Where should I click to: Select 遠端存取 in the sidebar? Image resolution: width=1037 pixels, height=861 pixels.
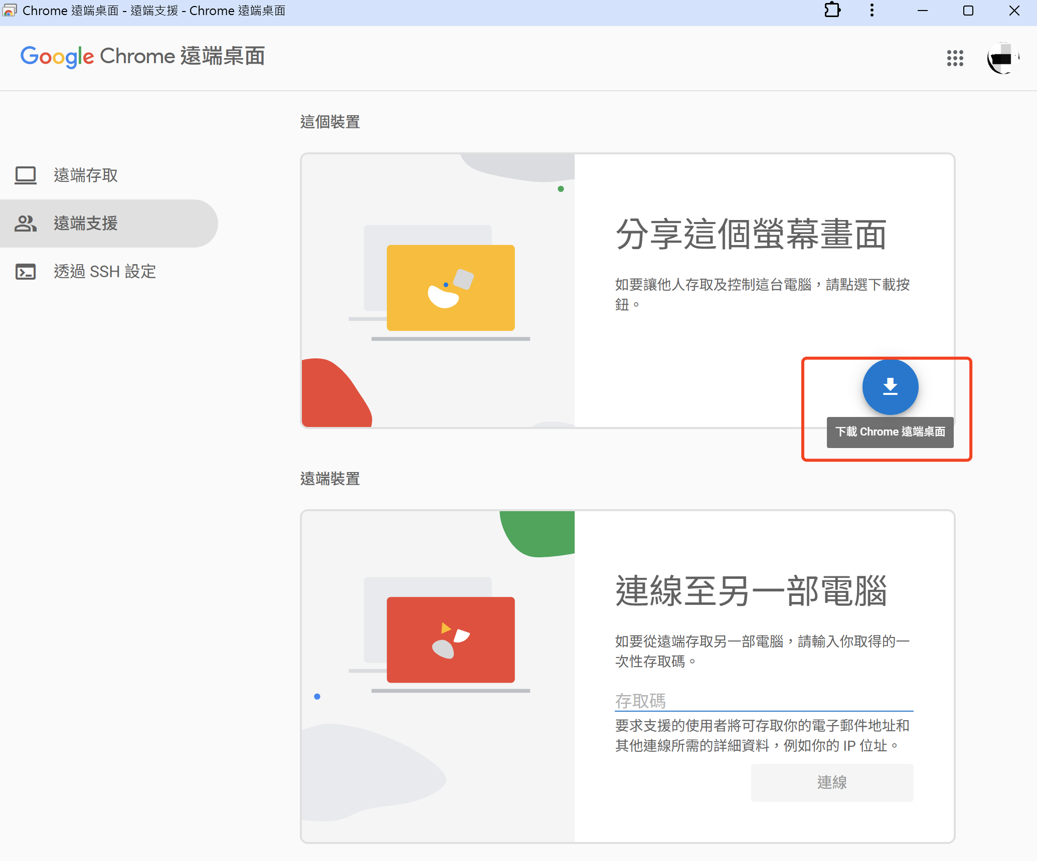pos(109,175)
